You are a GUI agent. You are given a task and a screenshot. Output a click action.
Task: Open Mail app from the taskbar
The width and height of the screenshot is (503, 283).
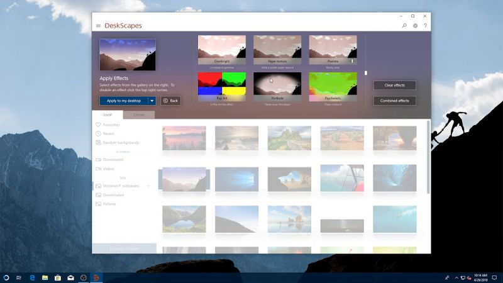pyautogui.click(x=70, y=277)
